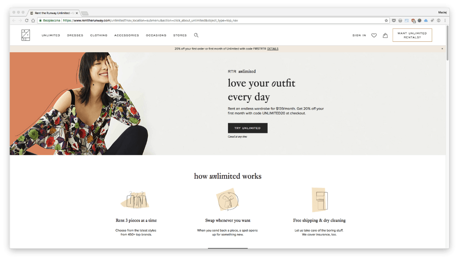Expand the Clothing nav menu
The image size is (459, 260).
point(99,35)
